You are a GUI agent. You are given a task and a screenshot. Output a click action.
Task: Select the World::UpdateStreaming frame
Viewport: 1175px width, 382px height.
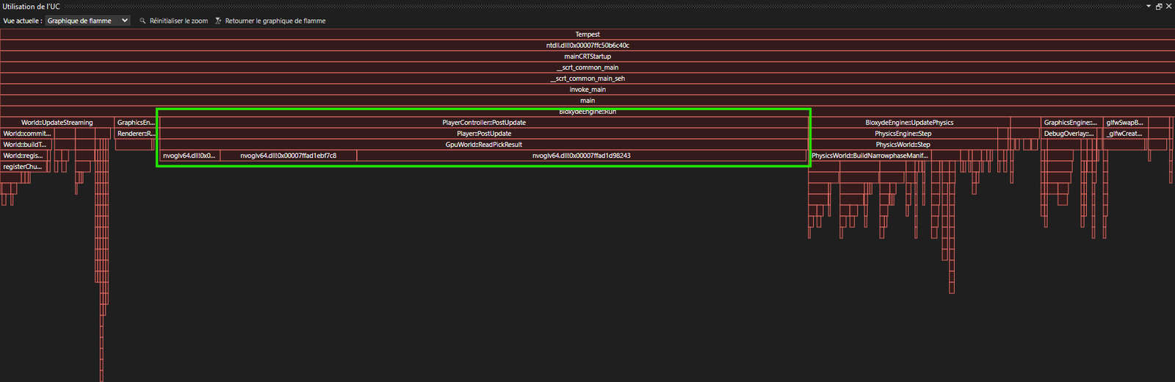pyautogui.click(x=57, y=123)
